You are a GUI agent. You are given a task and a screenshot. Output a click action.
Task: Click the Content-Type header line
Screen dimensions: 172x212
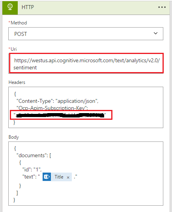point(57,101)
